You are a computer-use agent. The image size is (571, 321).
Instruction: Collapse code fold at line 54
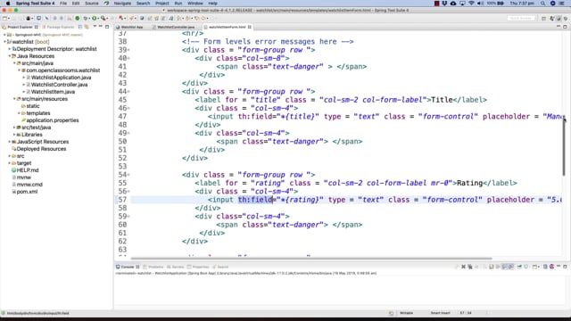pos(128,175)
